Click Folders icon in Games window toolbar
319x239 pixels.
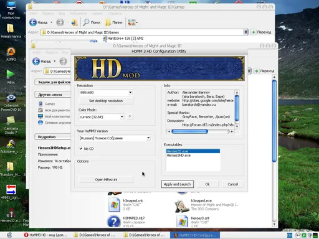(108, 22)
